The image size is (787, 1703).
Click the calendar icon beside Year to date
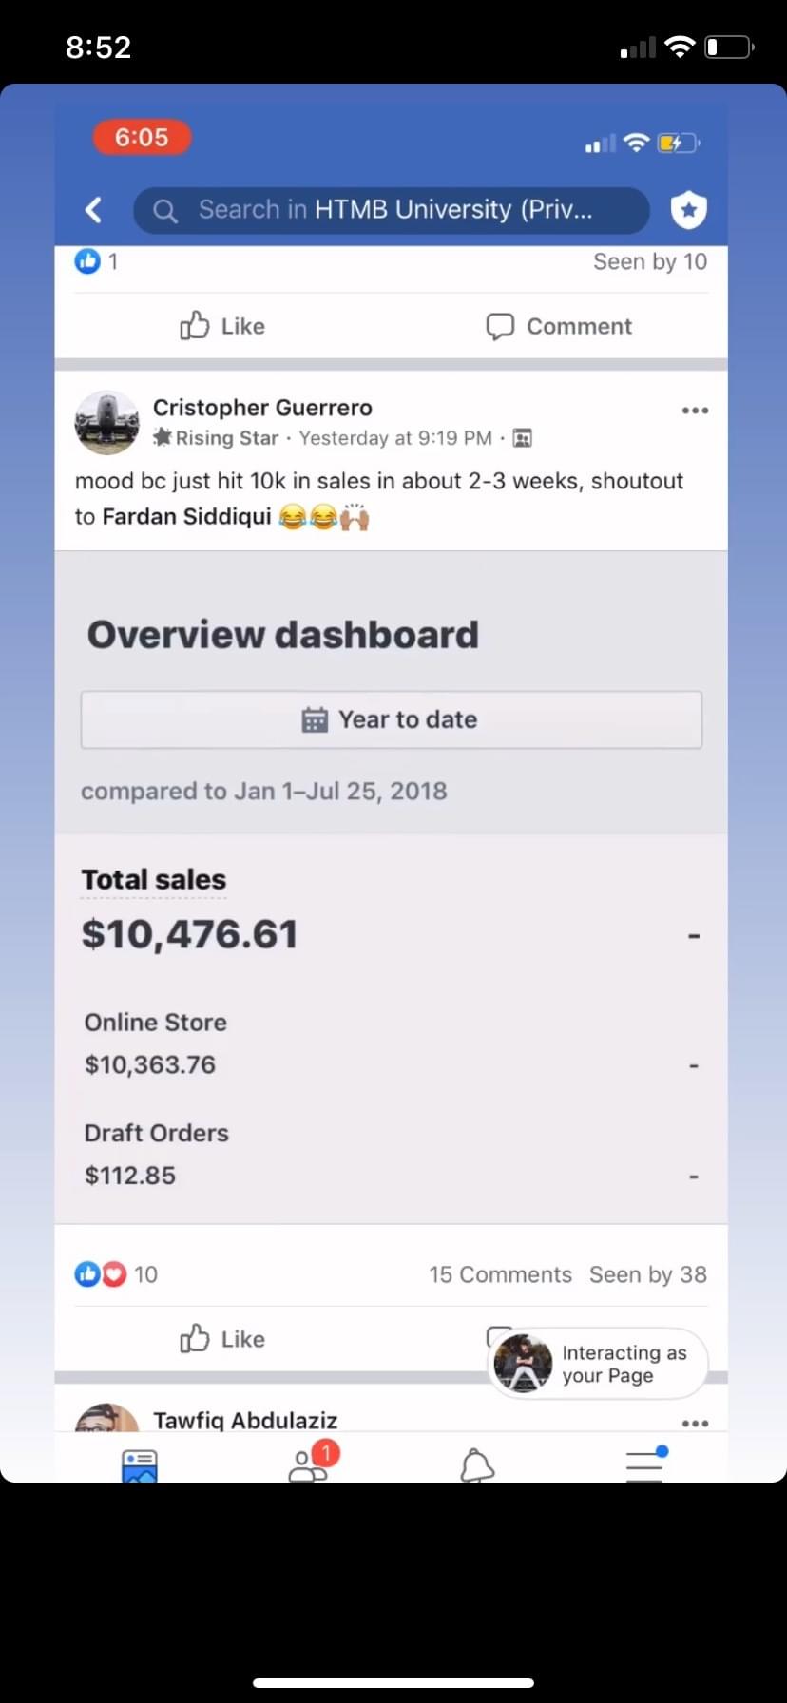tap(315, 720)
